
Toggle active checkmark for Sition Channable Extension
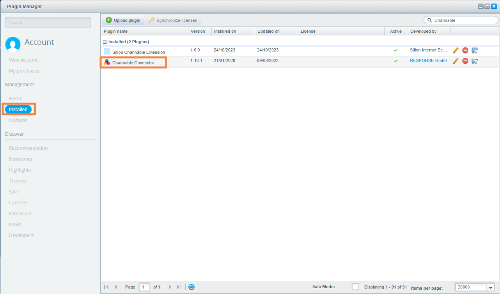point(396,50)
